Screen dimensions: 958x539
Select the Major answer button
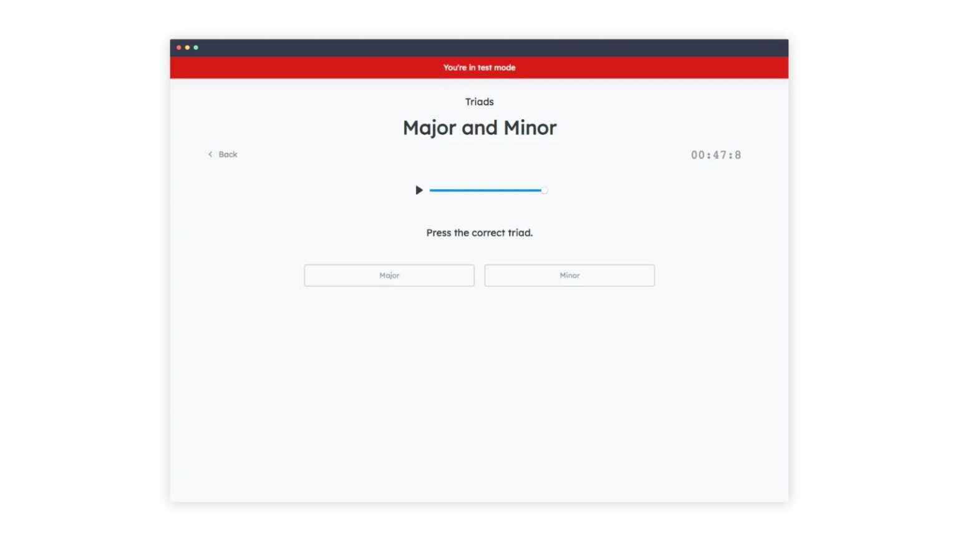point(389,275)
